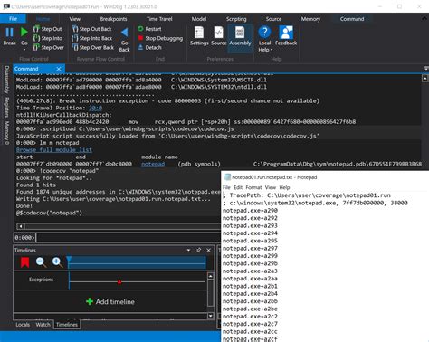Screen dimensions: 429x342
Task: Click line notepad.exe+a2c7 in Notepad
Action: point(250,324)
